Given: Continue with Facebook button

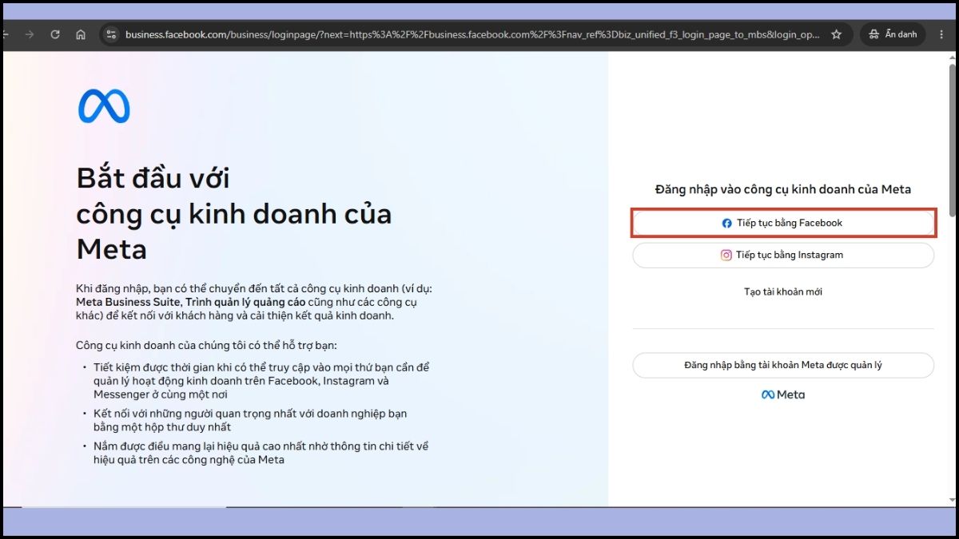Looking at the screenshot, I should tap(783, 223).
